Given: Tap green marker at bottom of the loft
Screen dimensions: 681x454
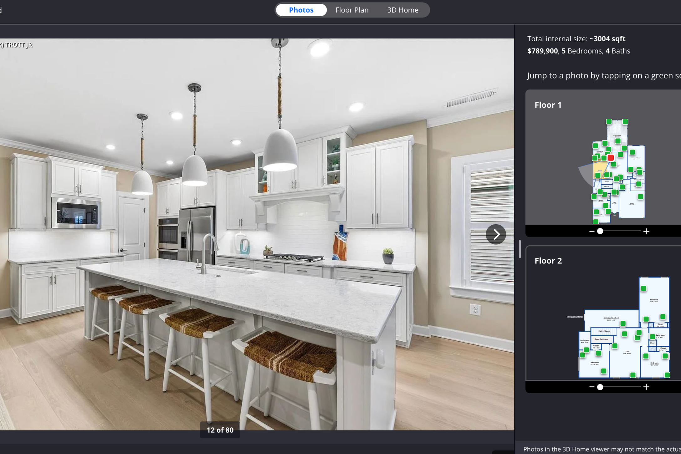Looking at the screenshot, I should pos(633,375).
